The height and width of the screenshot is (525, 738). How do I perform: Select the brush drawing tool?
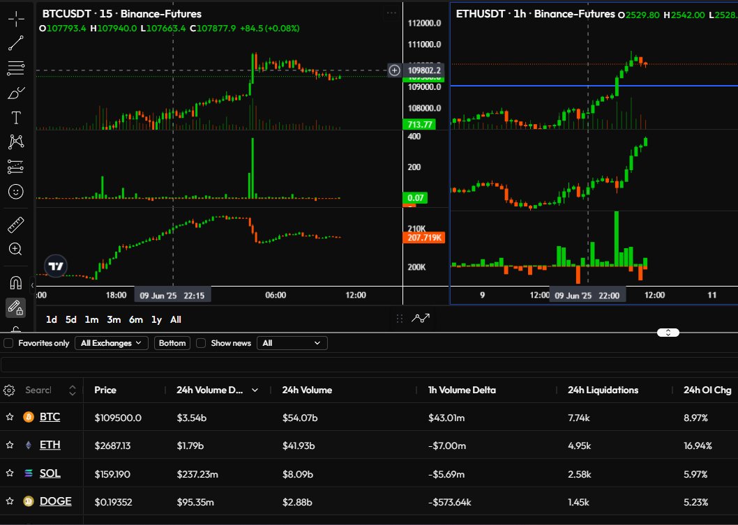16,93
